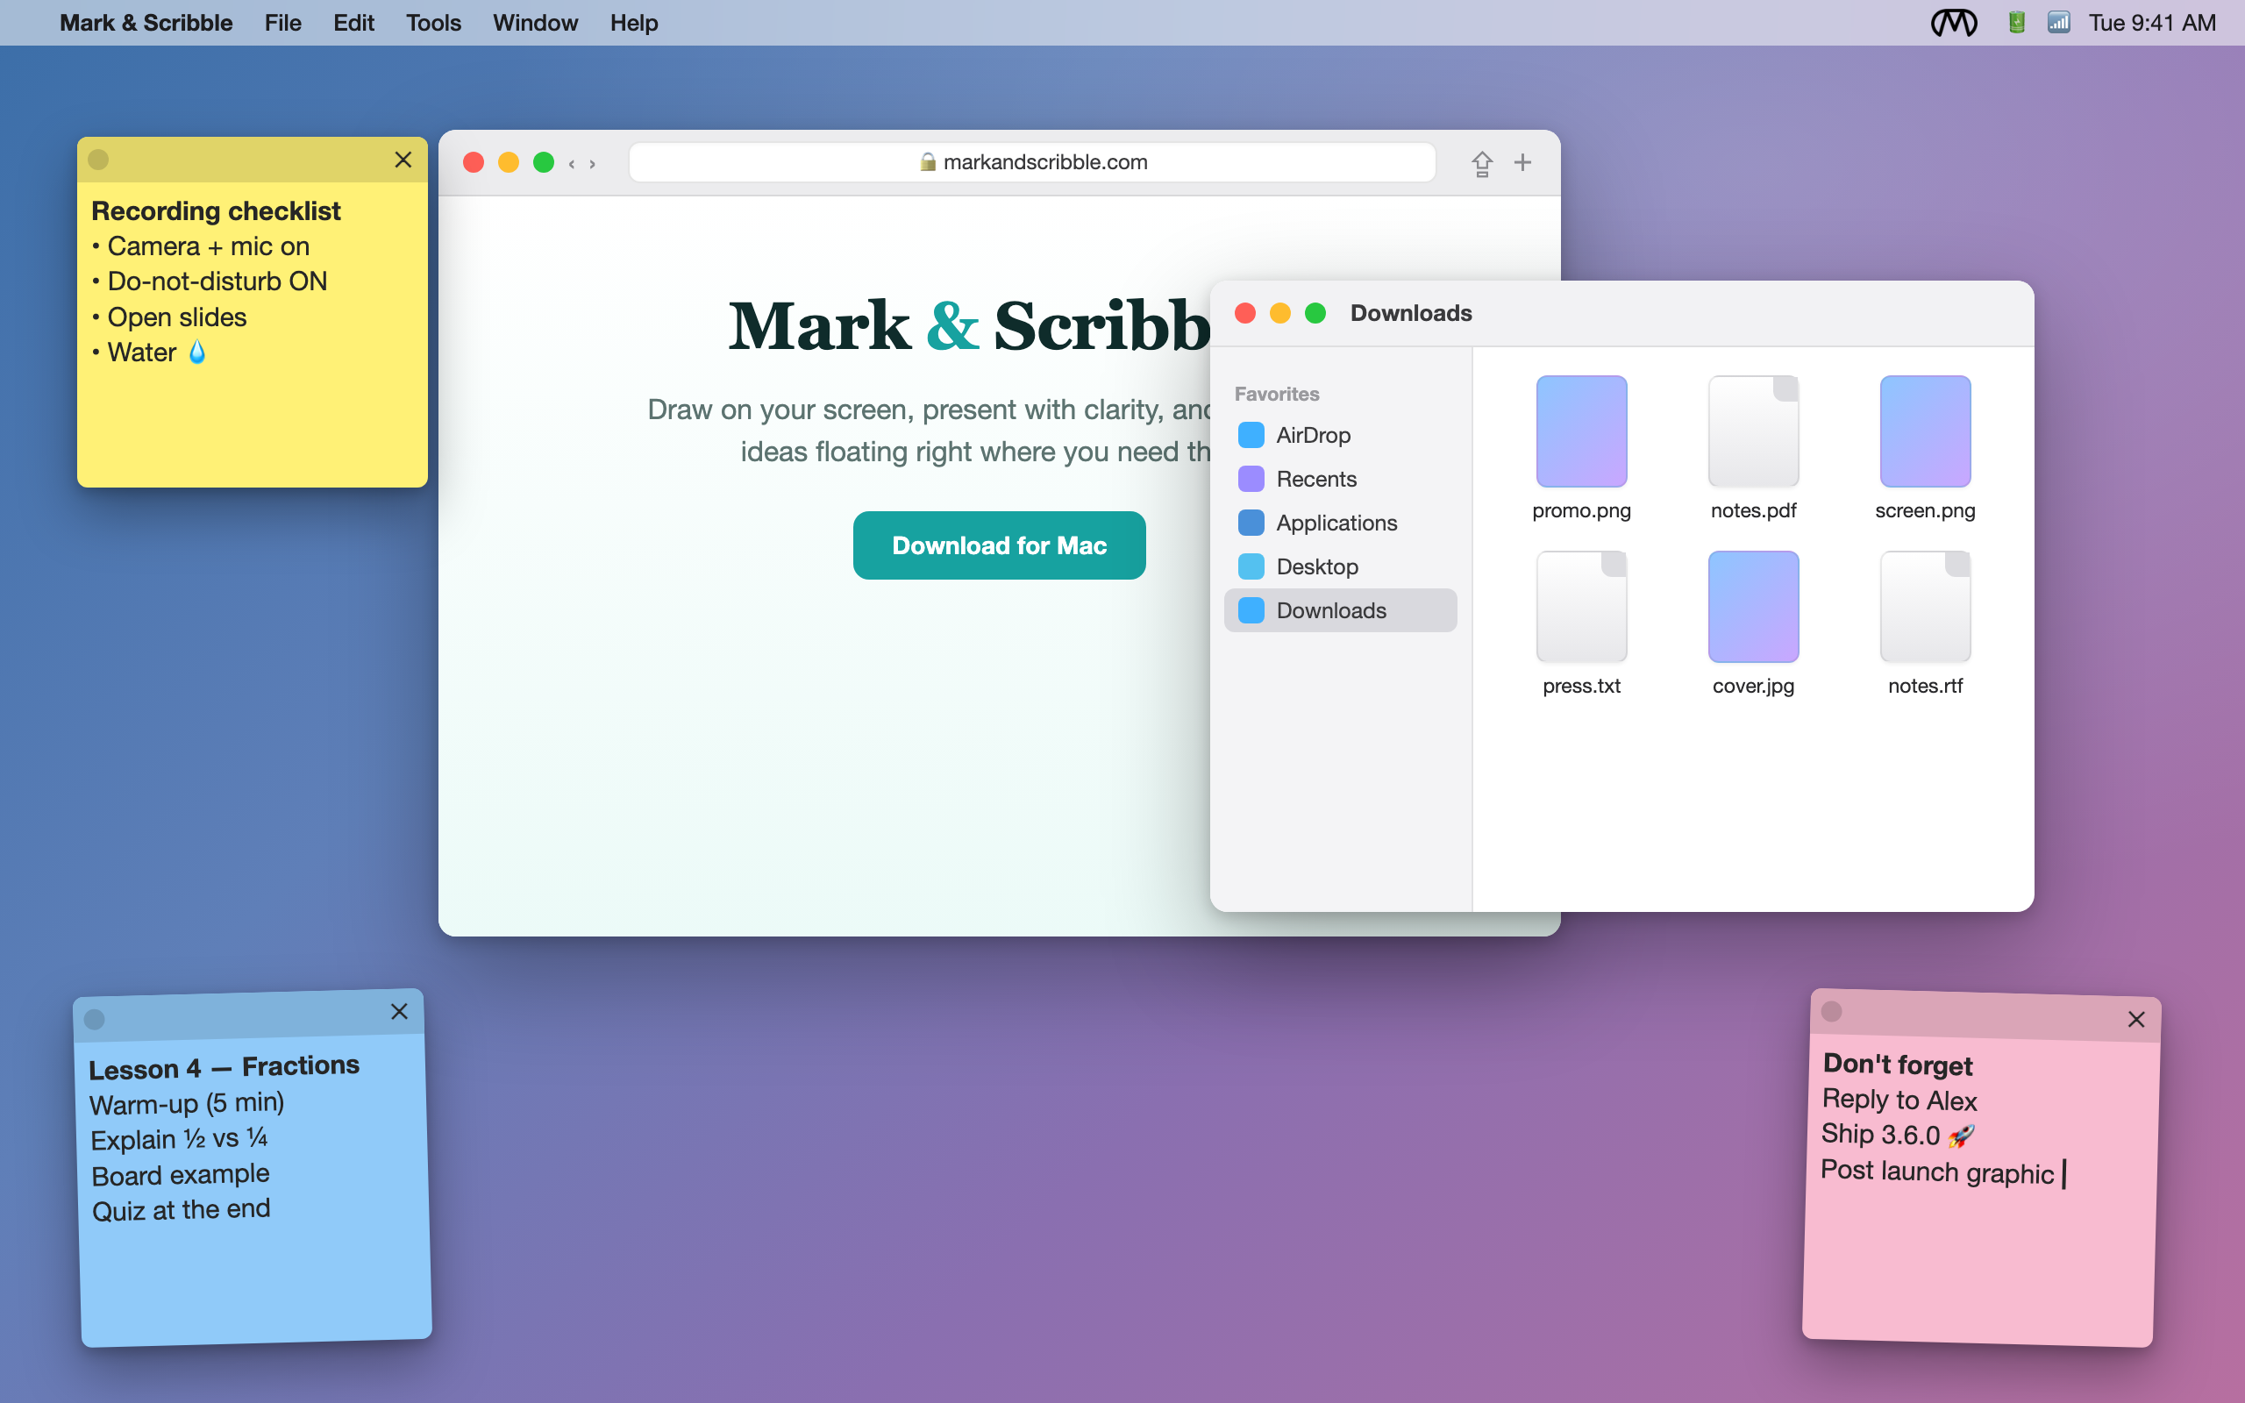Click the lock icon in address bar

[927, 161]
